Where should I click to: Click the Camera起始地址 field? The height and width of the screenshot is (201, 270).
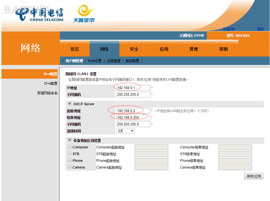click(151, 167)
